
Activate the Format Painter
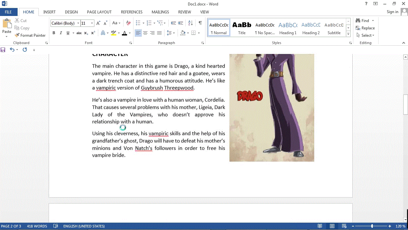click(x=30, y=35)
